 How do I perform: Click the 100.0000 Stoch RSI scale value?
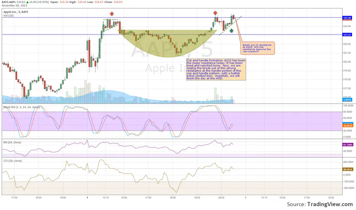click(x=348, y=105)
